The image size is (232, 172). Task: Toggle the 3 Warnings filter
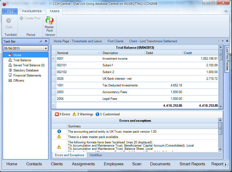(83, 114)
